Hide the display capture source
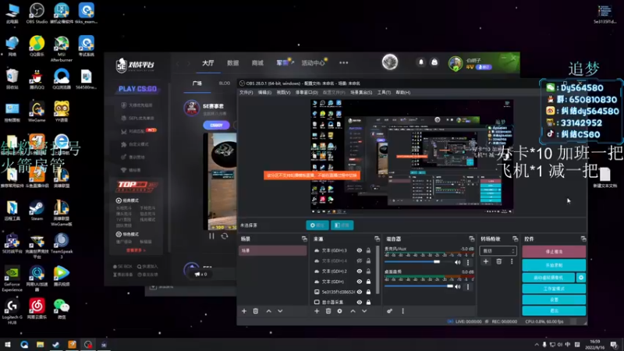 pyautogui.click(x=360, y=302)
